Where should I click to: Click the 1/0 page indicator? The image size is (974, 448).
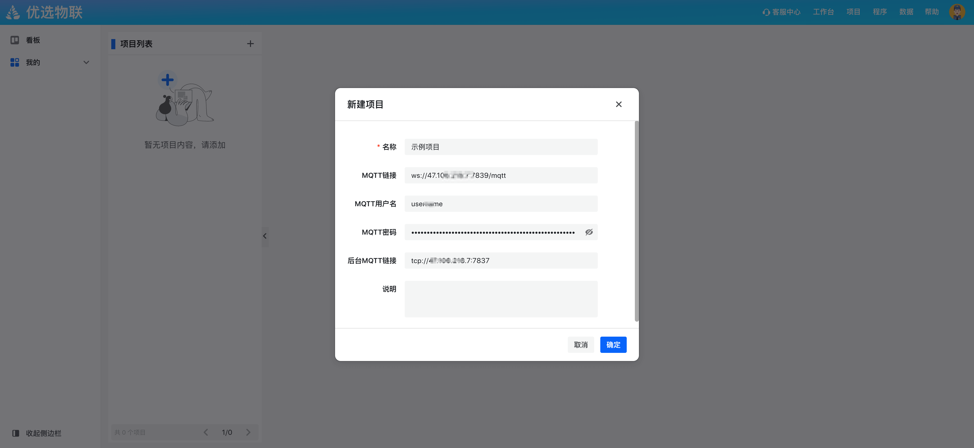pyautogui.click(x=227, y=433)
